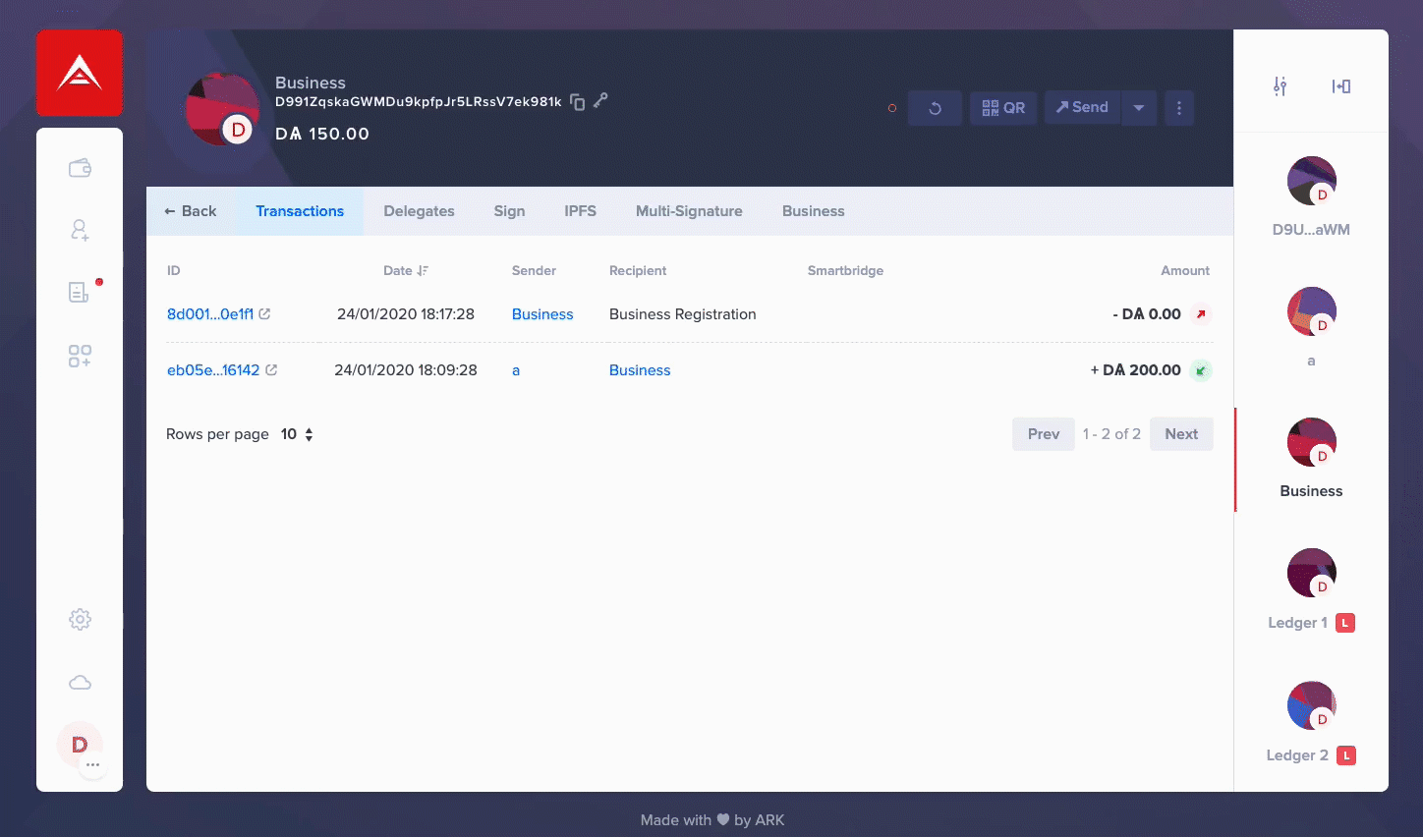Click the green incoming transaction arrow icon
Image resolution: width=1423 pixels, height=837 pixels.
[1201, 370]
